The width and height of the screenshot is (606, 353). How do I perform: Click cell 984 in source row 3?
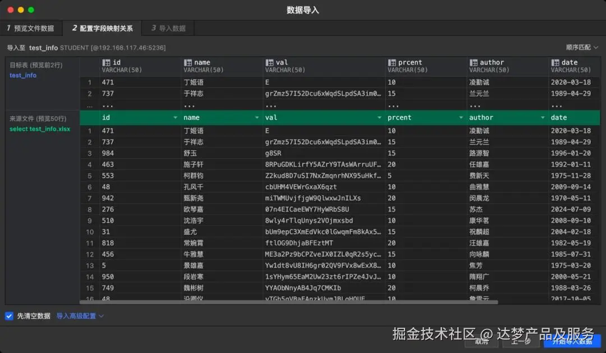108,153
